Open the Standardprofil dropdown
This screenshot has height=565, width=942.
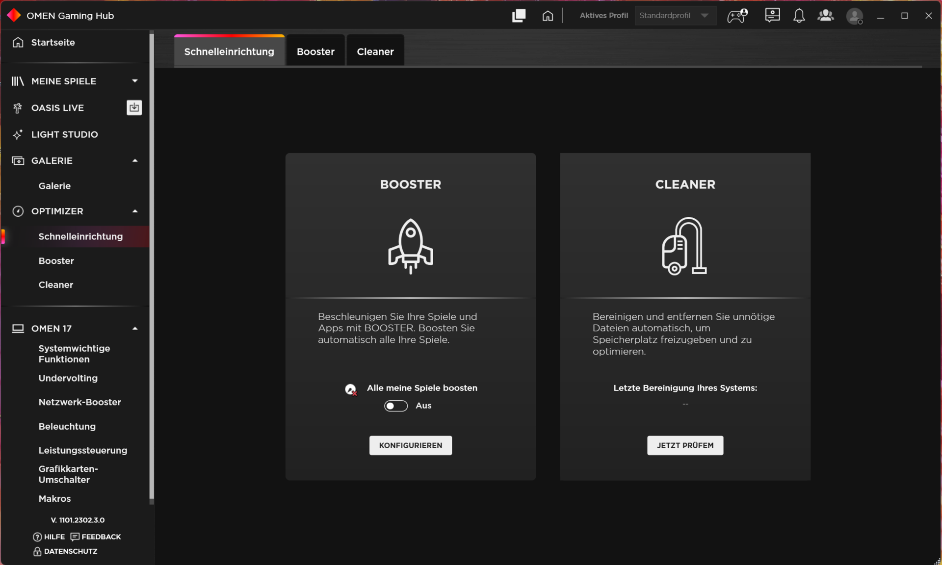coord(675,16)
